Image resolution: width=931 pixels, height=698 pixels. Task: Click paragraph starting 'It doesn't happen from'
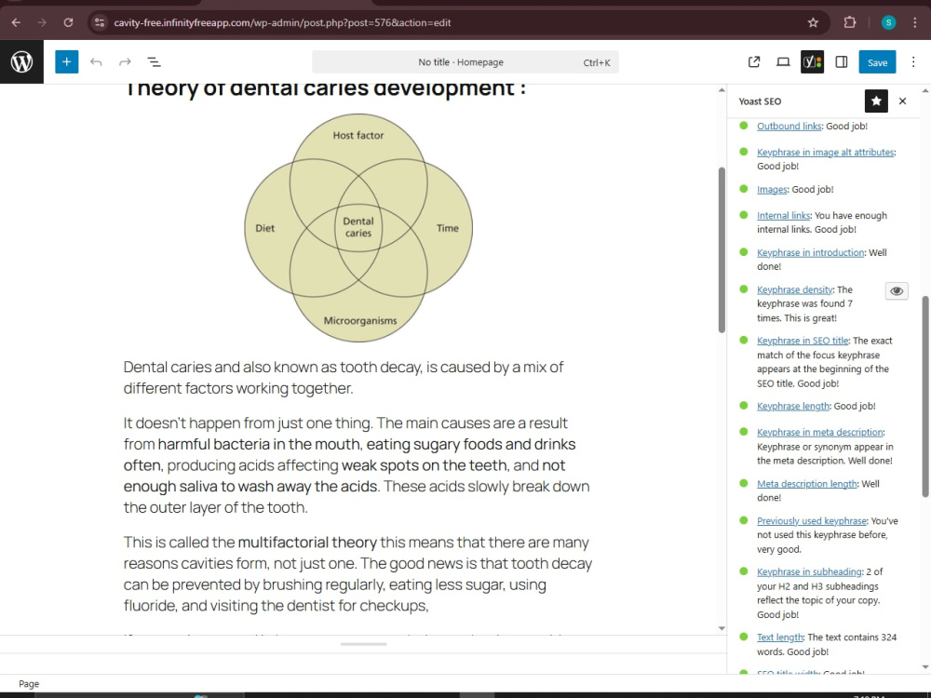coord(358,464)
